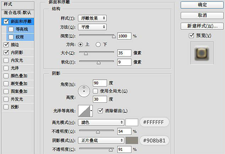Open the white highlight color swatch

click(x=132, y=123)
